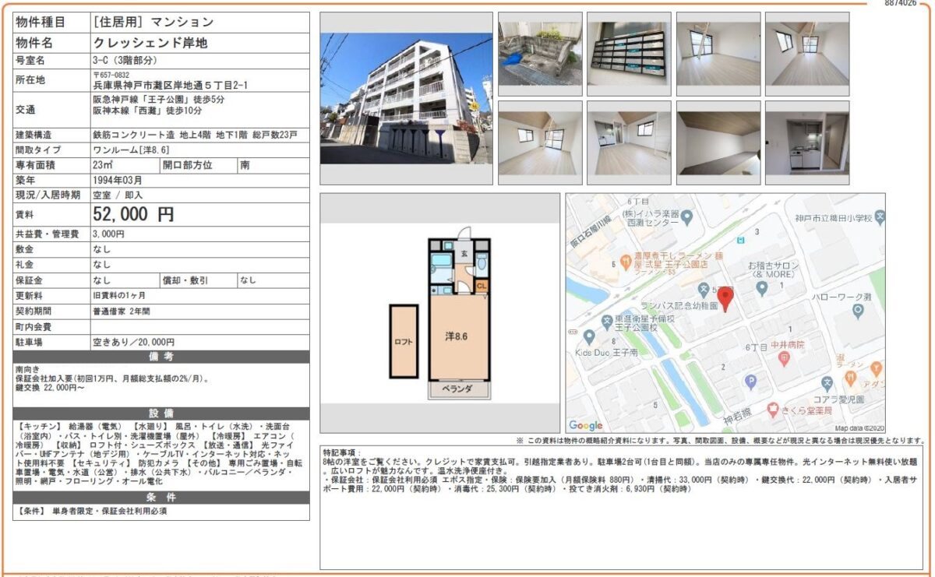Select the Kids Duo 王子南 map pin
The width and height of the screenshot is (935, 577).
click(589, 337)
